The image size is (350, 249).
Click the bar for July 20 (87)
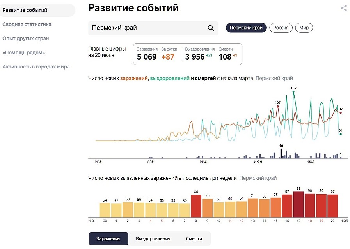[x=332, y=205]
